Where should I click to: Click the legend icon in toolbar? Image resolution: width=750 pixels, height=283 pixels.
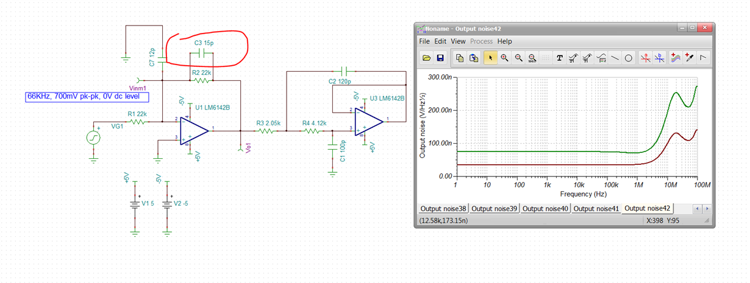point(601,58)
